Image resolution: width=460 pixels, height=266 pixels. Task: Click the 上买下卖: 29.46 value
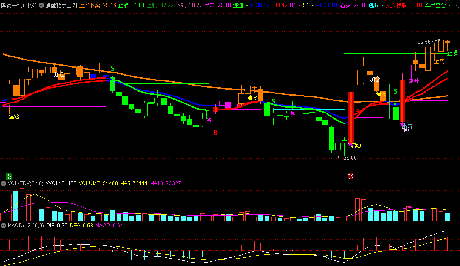(97, 5)
